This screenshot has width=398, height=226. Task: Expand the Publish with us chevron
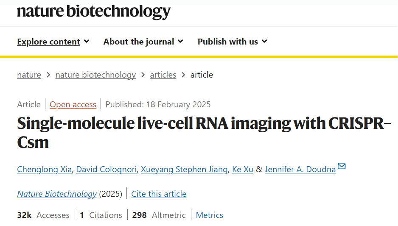[264, 41]
